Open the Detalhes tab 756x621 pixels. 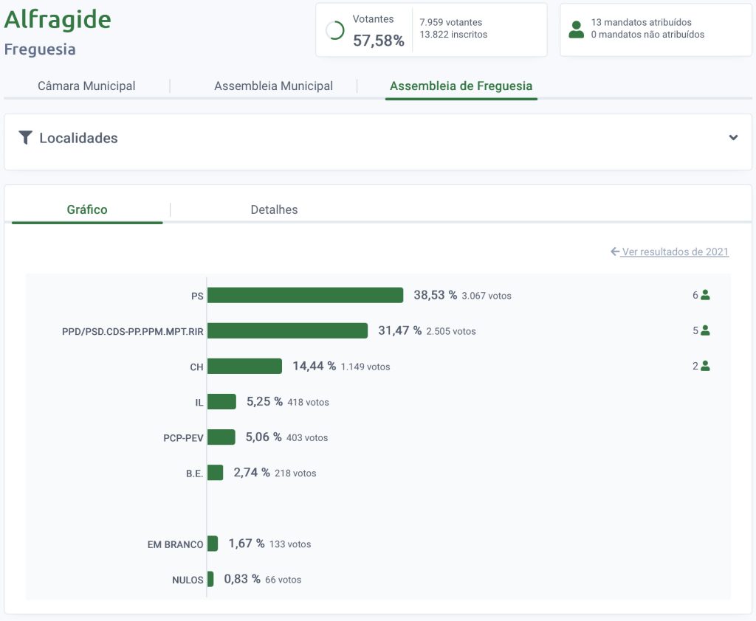click(x=274, y=209)
